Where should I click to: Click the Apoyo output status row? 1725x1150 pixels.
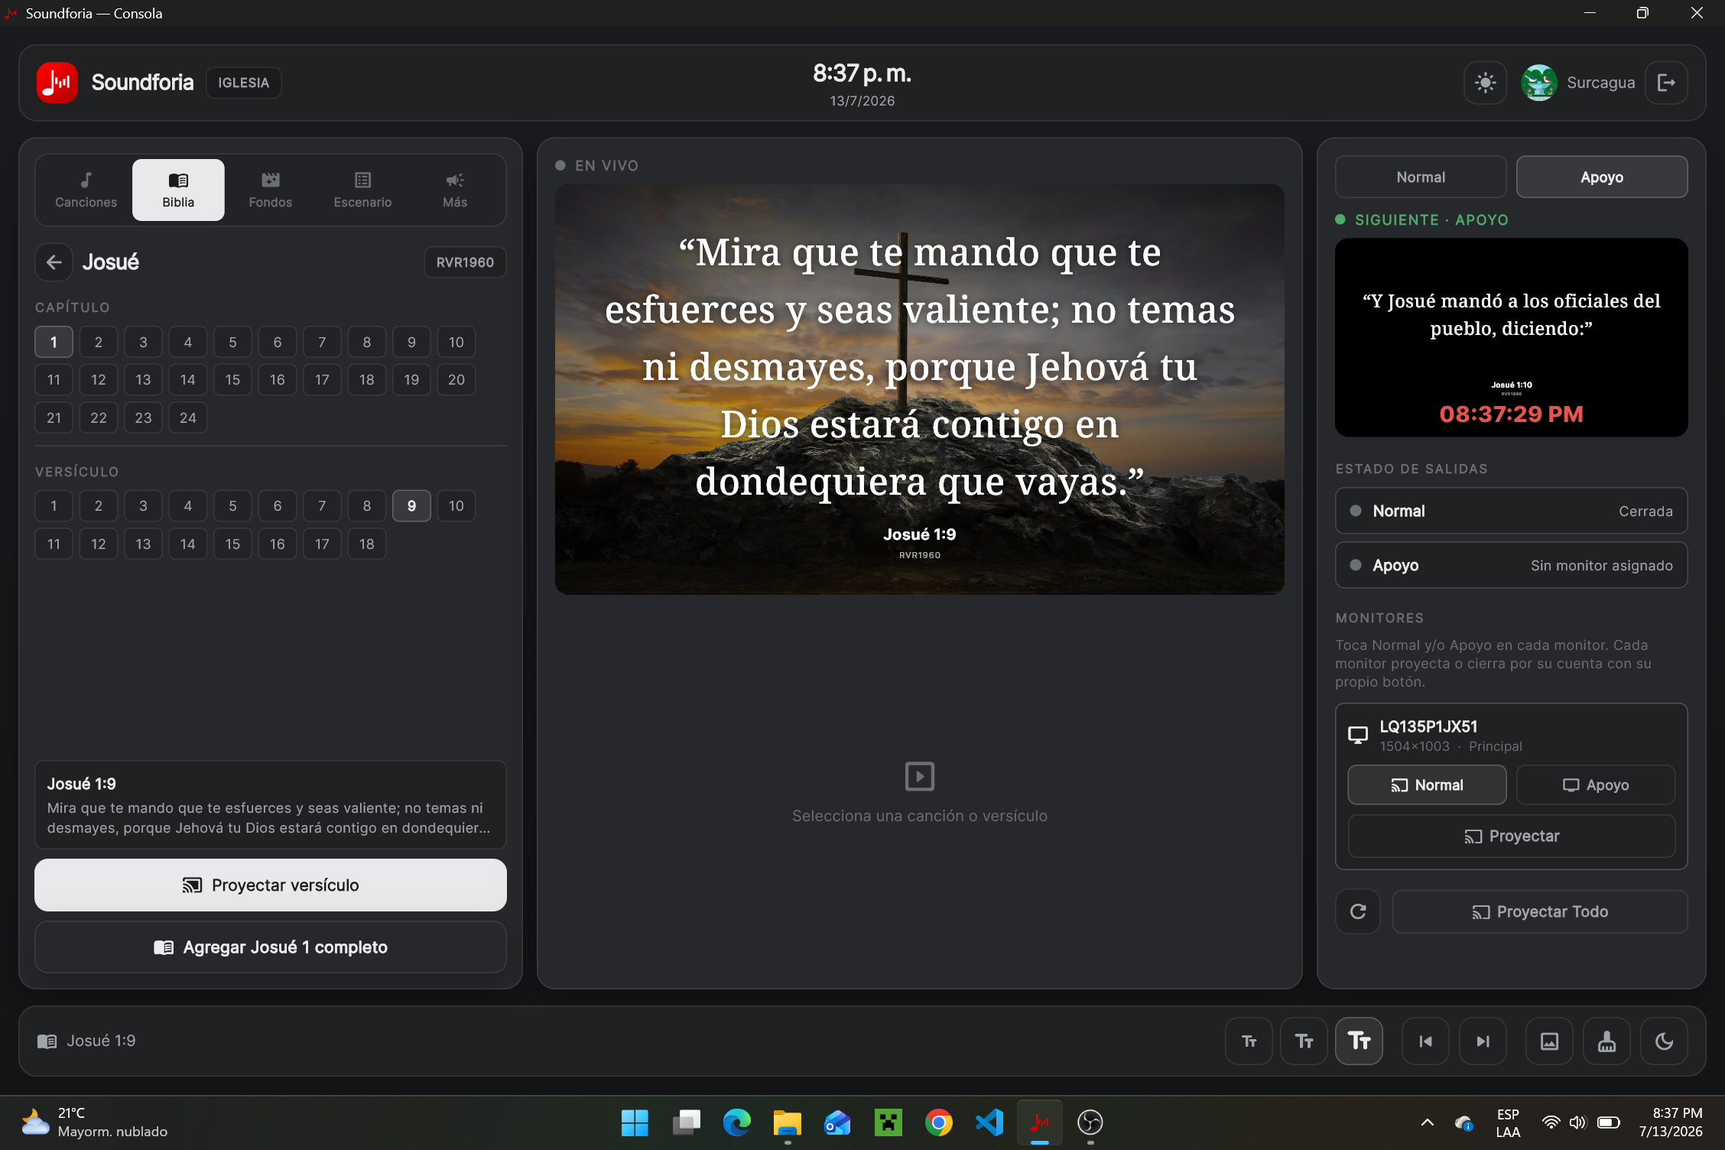click(1512, 565)
